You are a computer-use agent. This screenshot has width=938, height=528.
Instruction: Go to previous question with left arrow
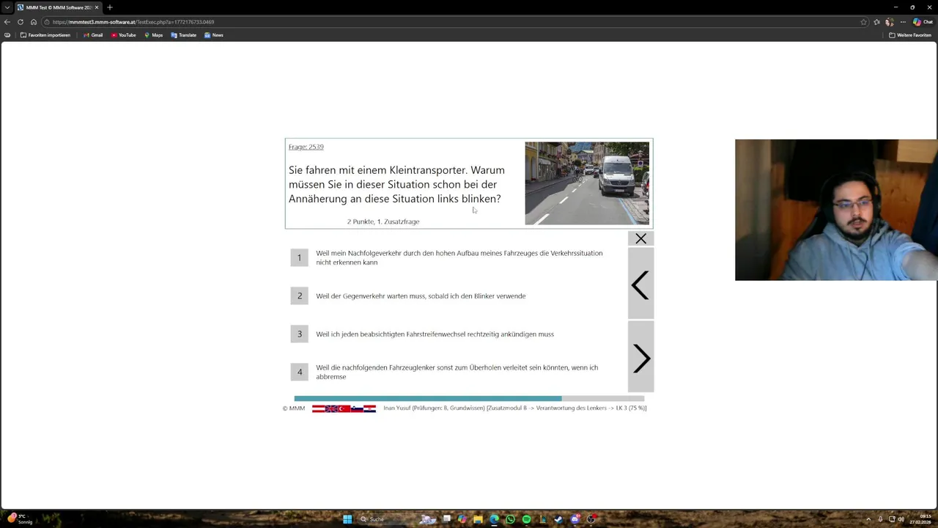pyautogui.click(x=640, y=285)
